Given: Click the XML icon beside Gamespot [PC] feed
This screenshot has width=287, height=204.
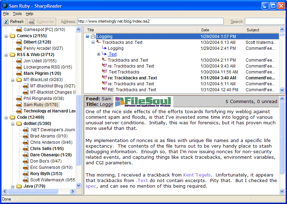Looking at the screenshot, I should pyautogui.click(x=19, y=30).
